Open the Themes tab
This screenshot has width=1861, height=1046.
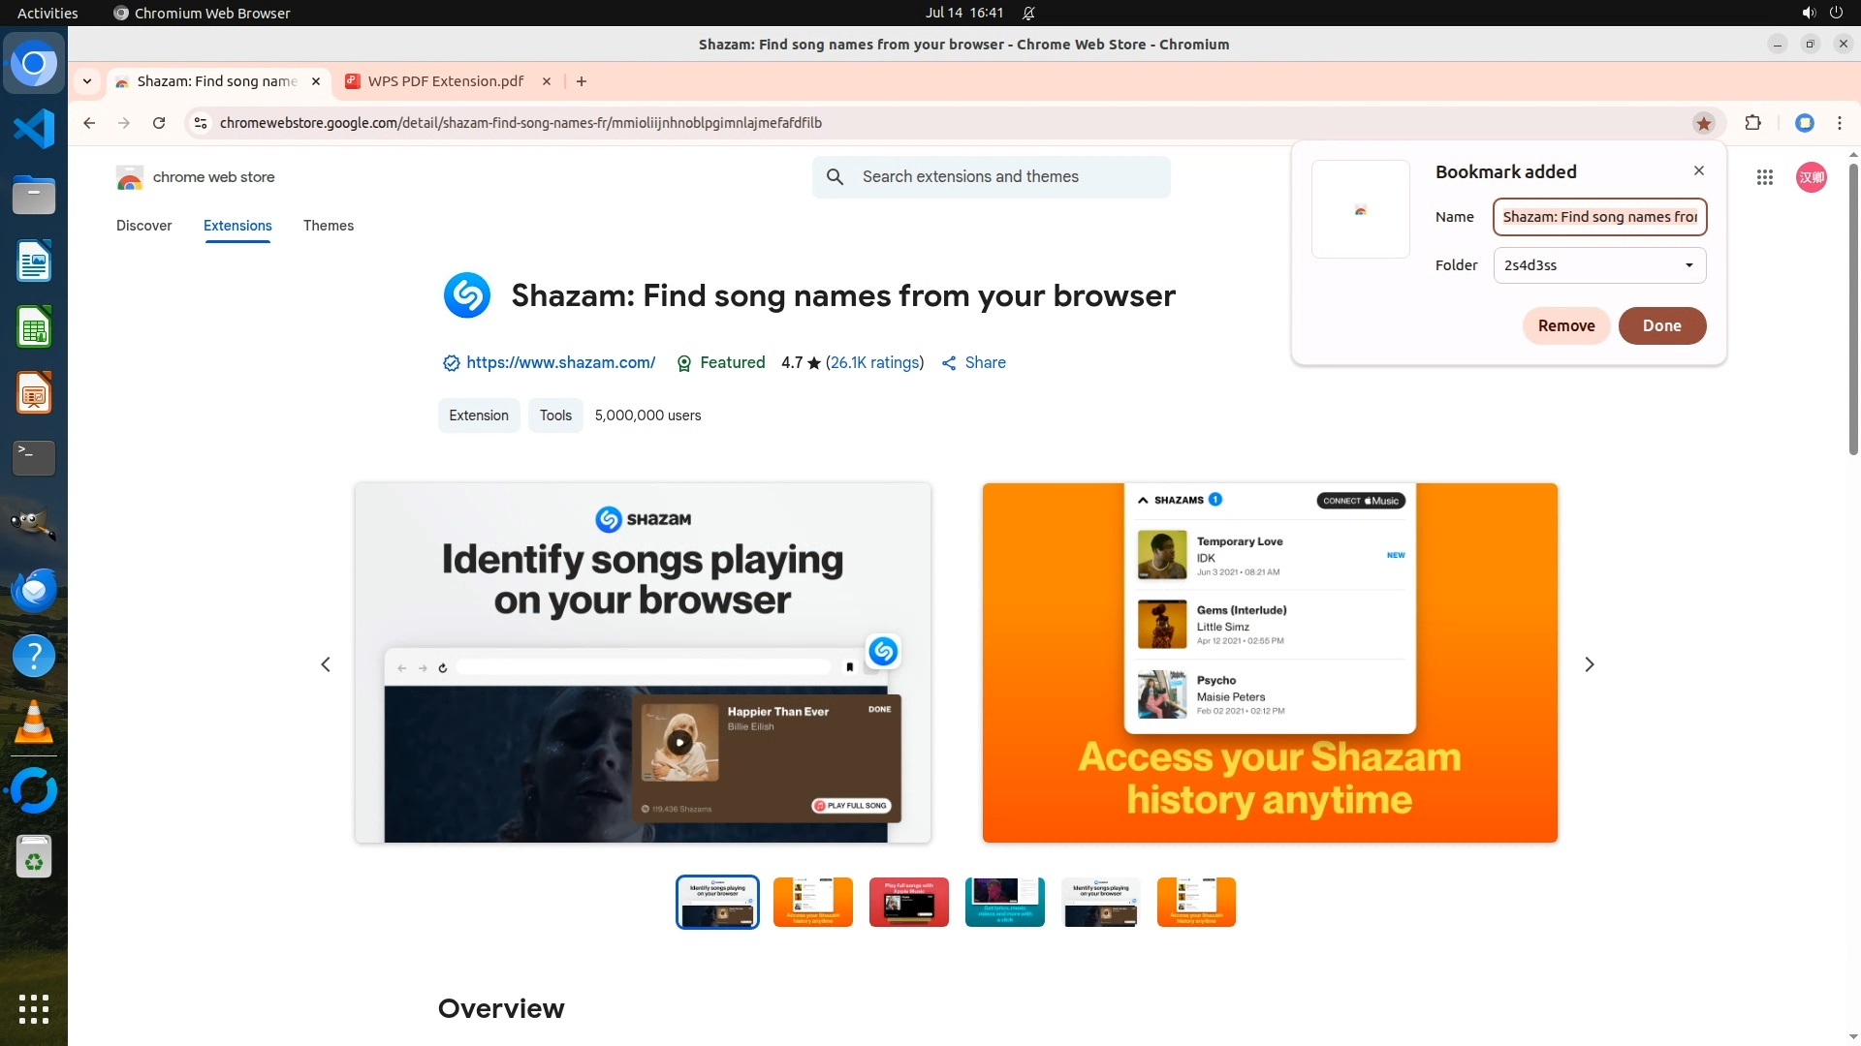[x=328, y=226]
